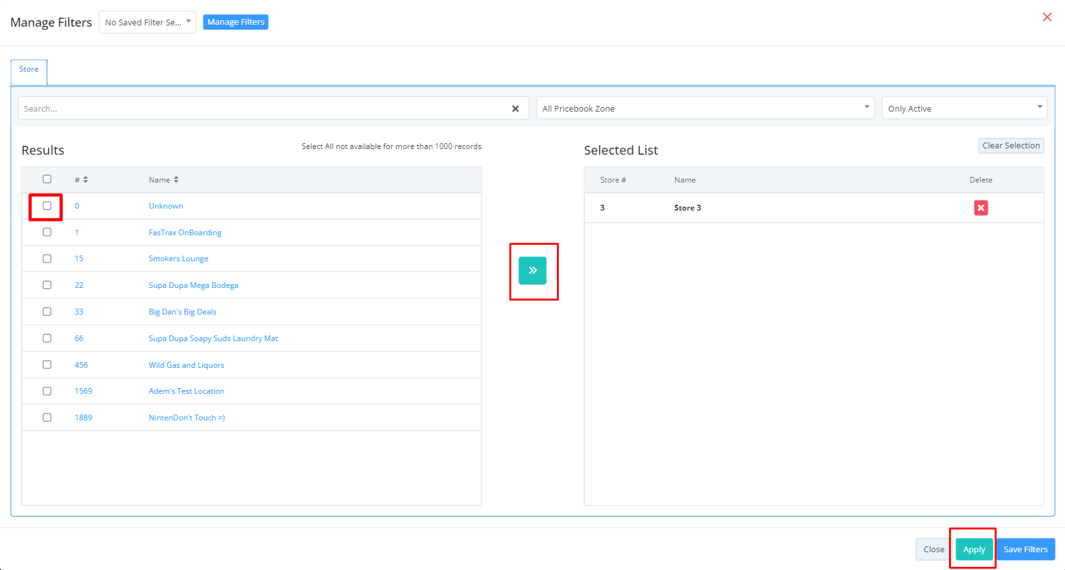
Task: Click store number 1569
Action: pos(84,391)
